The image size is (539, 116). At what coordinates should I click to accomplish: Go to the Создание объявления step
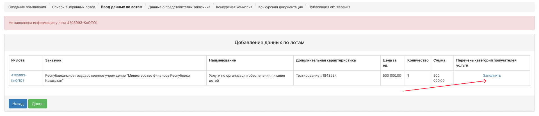(27, 7)
